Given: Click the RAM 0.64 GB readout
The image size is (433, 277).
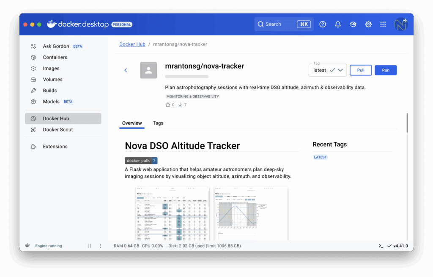Looking at the screenshot, I should [x=126, y=246].
